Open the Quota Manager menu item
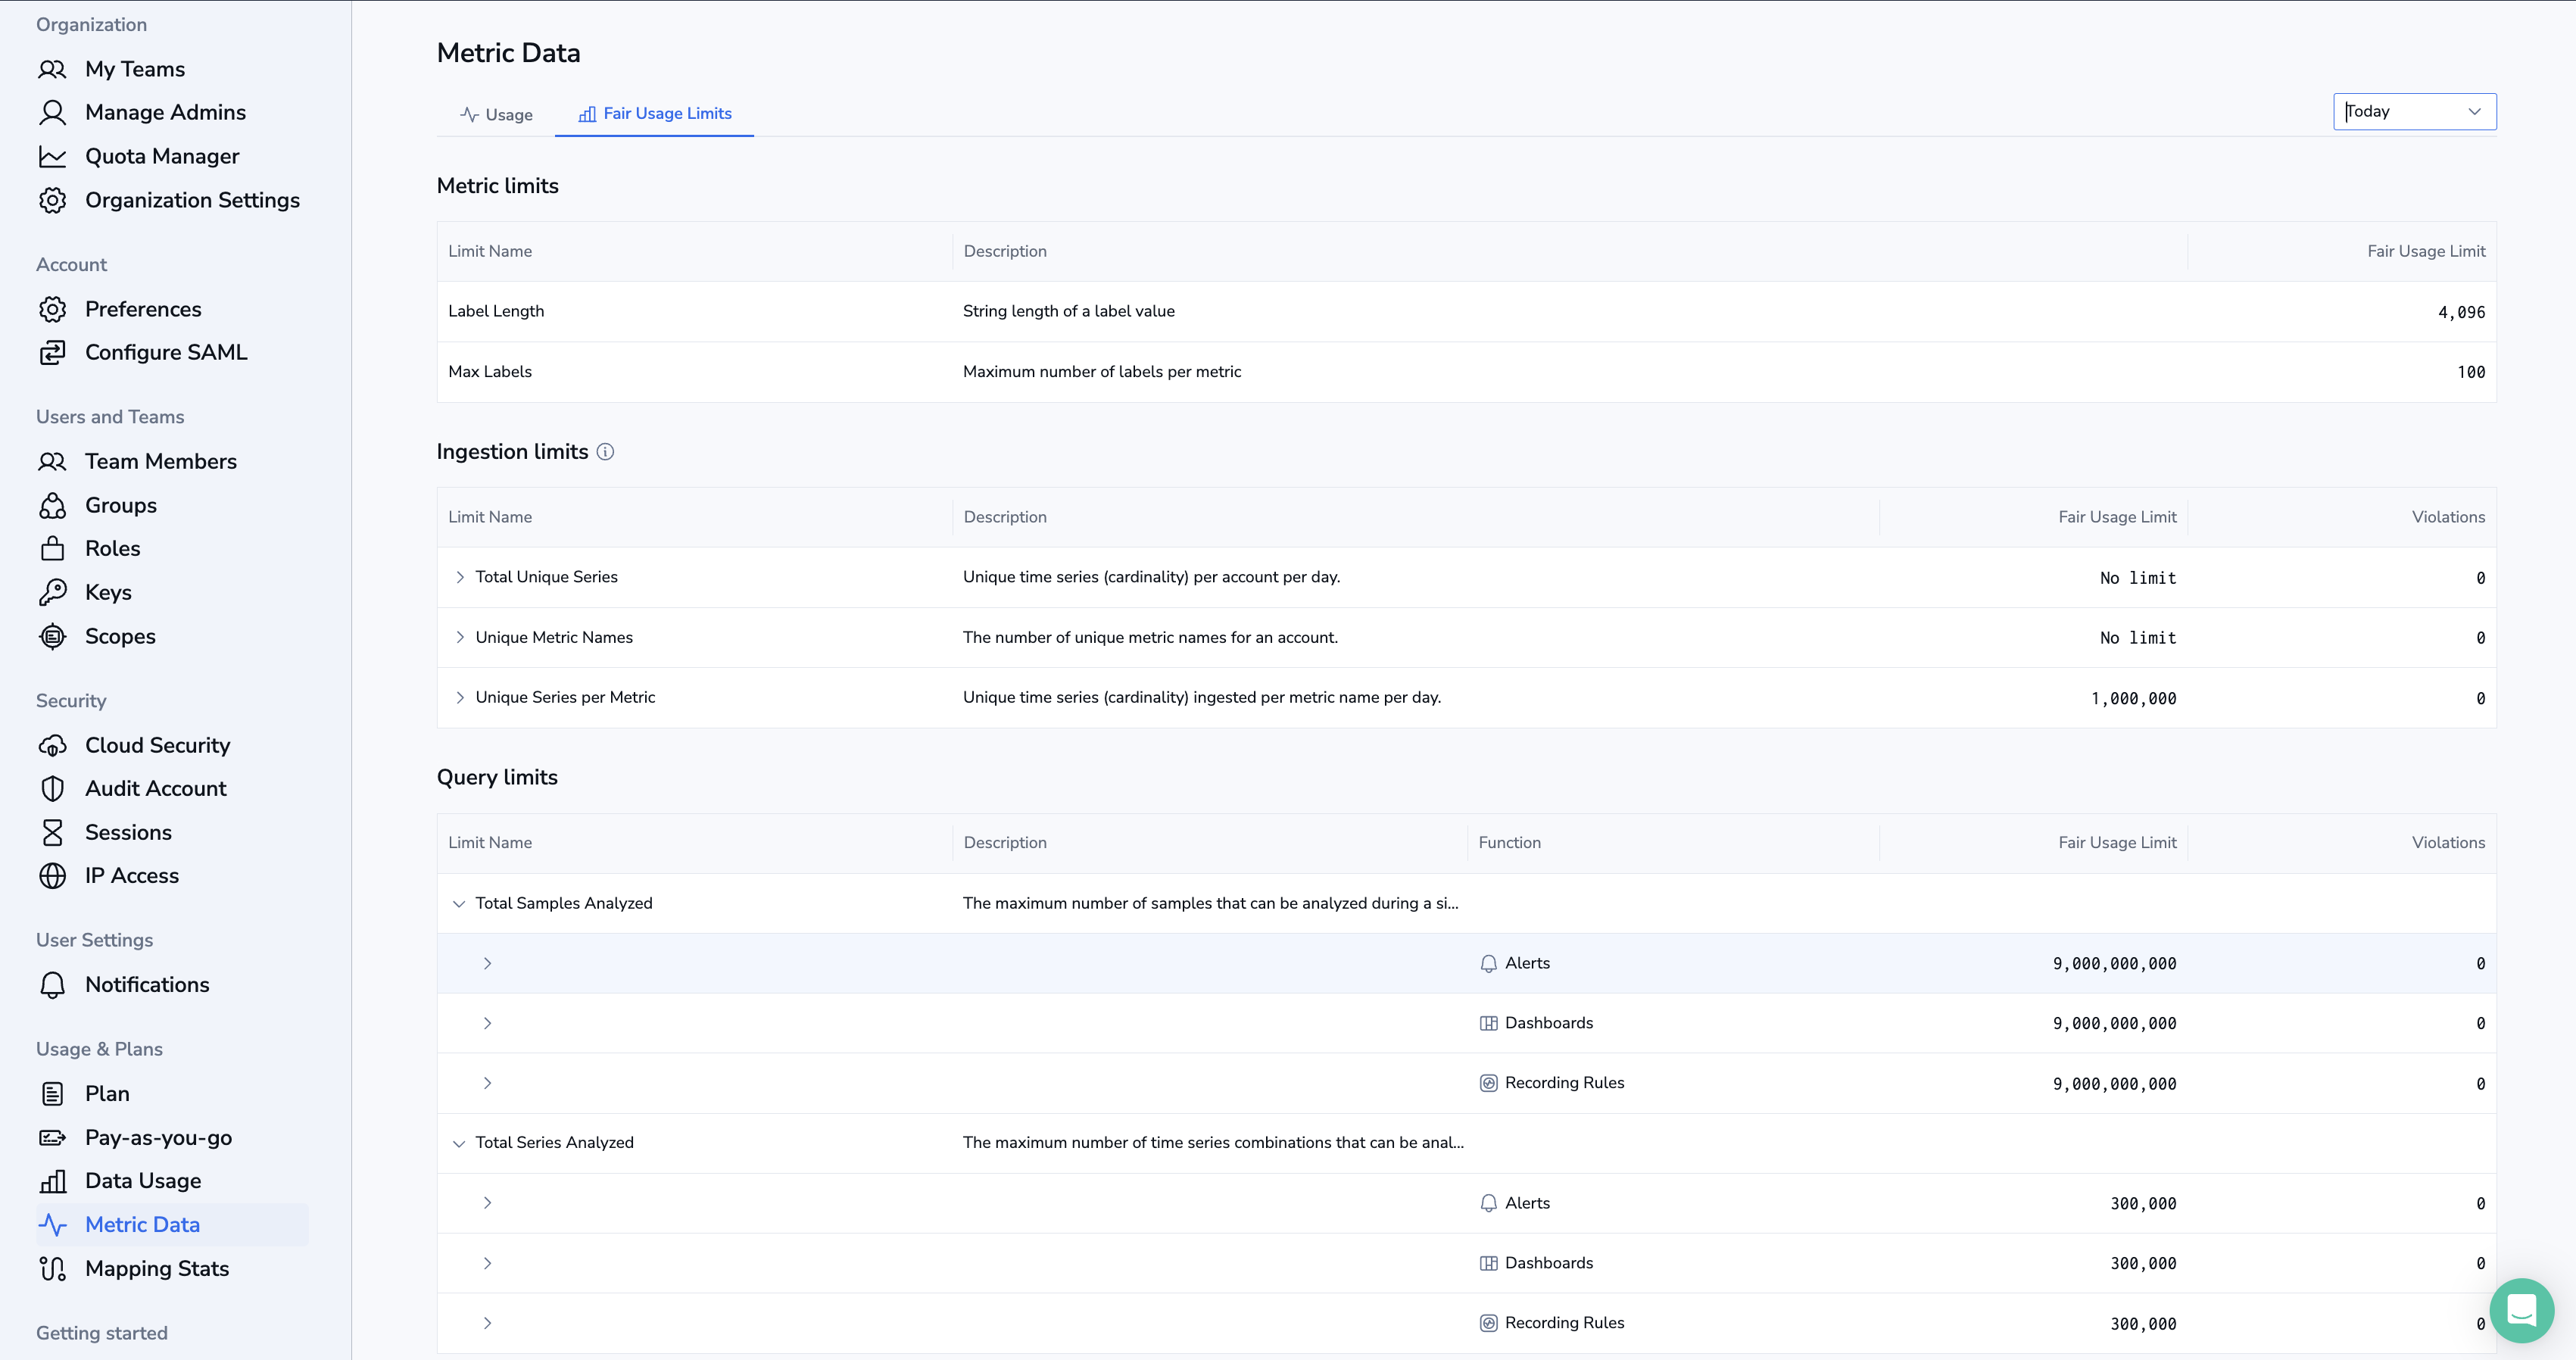Image resolution: width=2576 pixels, height=1360 pixels. coord(162,157)
